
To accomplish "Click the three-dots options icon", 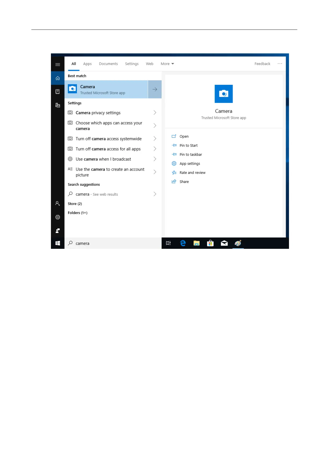I will (280, 64).
